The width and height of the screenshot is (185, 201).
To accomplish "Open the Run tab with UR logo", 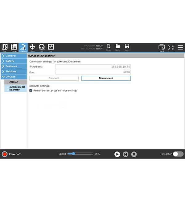I will (5, 47).
